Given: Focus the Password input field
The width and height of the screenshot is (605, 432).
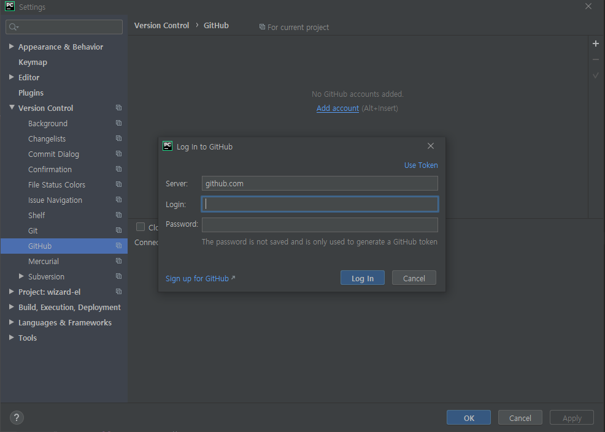Looking at the screenshot, I should [320, 225].
